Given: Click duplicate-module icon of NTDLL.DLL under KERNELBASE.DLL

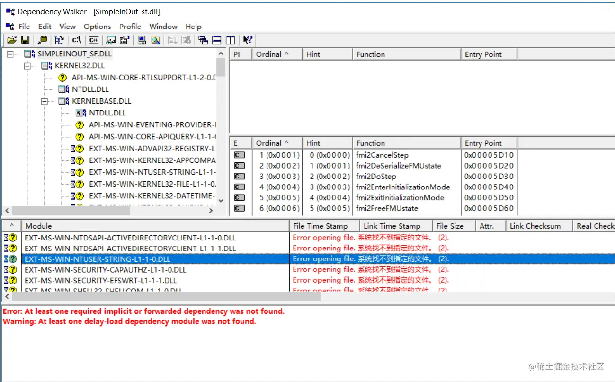Looking at the screenshot, I should [x=80, y=113].
